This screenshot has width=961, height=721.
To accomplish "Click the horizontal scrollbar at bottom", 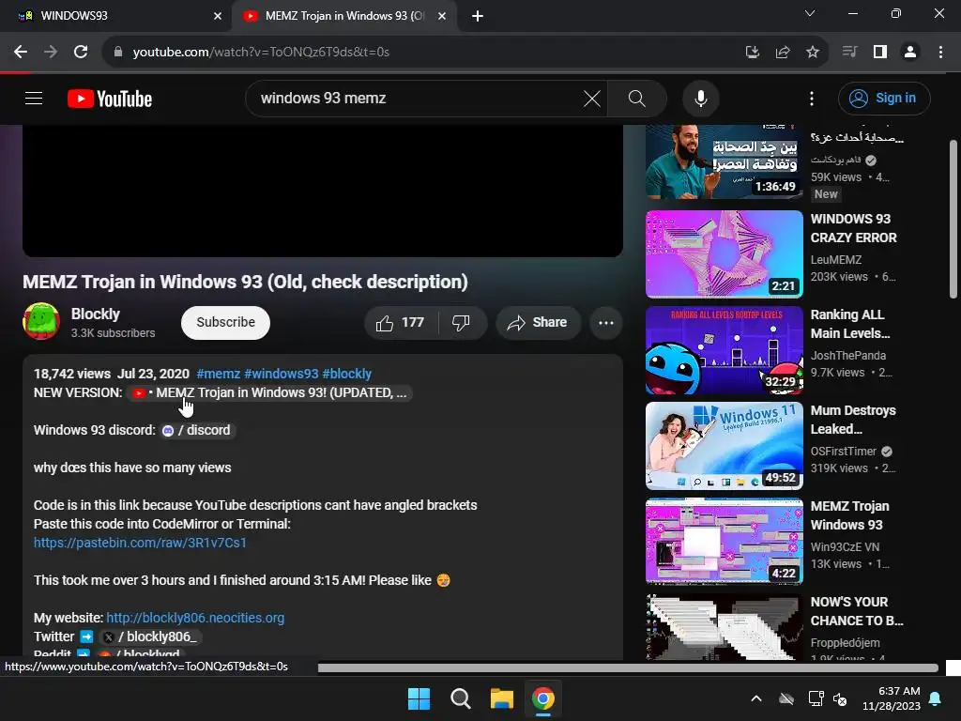I will click(628, 667).
